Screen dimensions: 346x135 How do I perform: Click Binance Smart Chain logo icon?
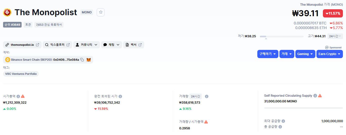8,60
